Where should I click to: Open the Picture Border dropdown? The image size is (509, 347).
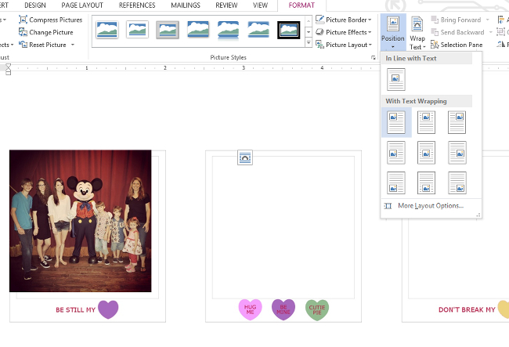[x=344, y=20]
